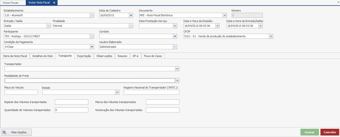
Task: Open the Data de Cadastro calendar dropdown
Action: click(131, 15)
